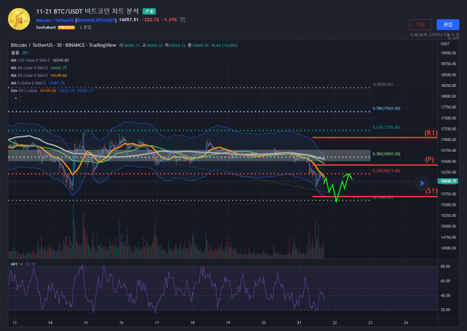The width and height of the screenshot is (467, 331).
Task: Select the Env 20 3 close indicator
Action: pos(24,90)
